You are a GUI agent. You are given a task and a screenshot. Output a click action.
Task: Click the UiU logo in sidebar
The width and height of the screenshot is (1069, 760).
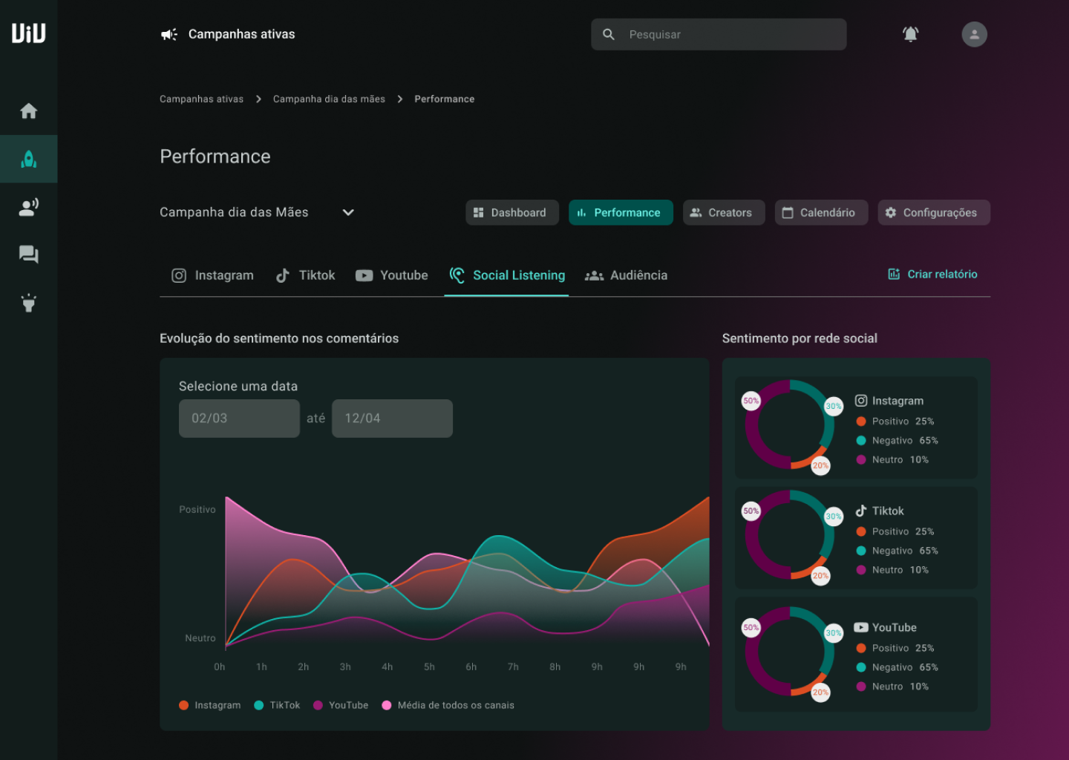28,33
